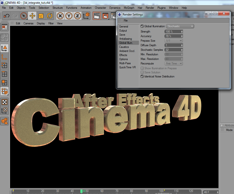The image size is (234, 194).
Task: Select the Move tool
Action: [x=32, y=16]
